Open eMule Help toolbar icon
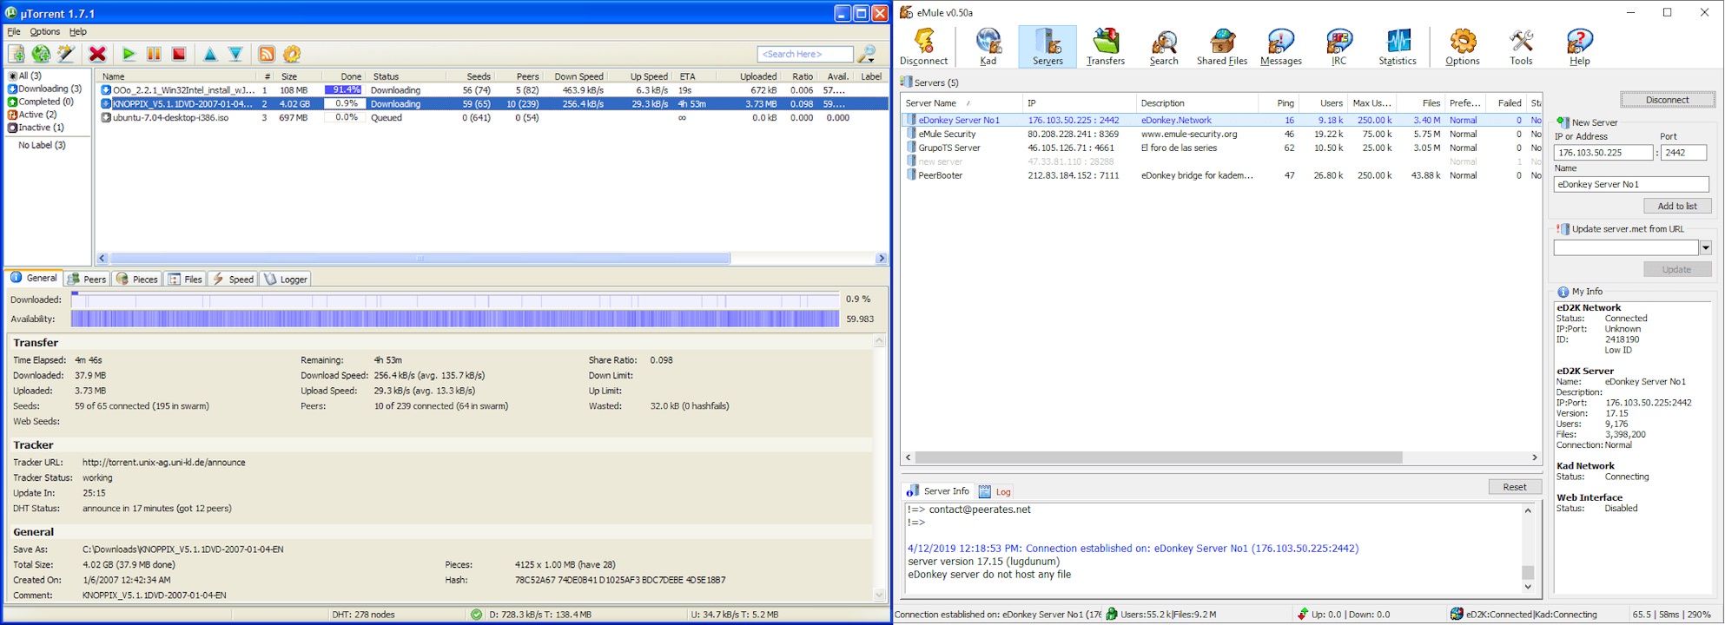Screen dimensions: 1725x625 [1579, 47]
